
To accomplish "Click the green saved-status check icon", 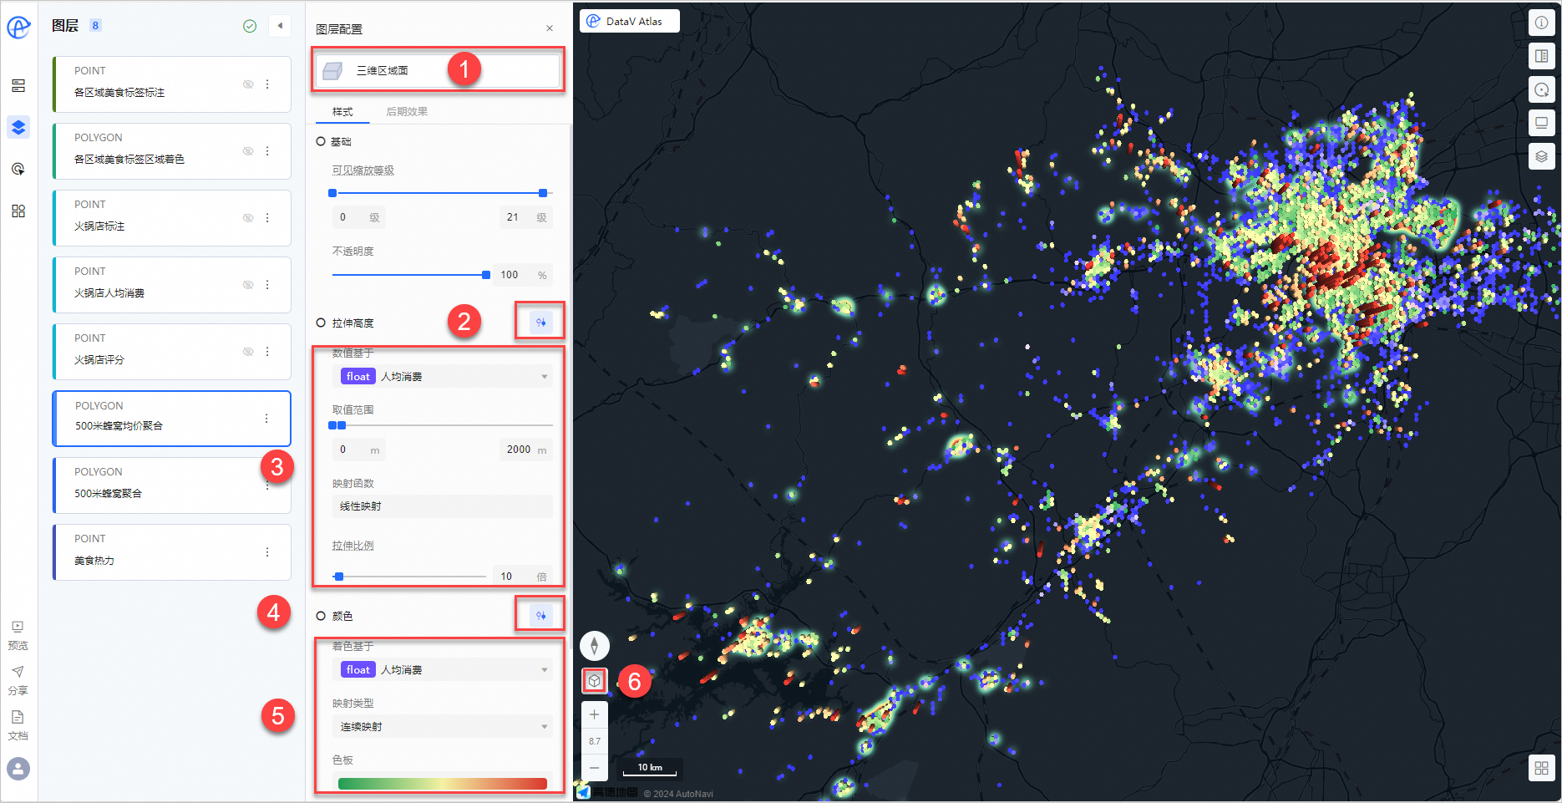I will click(x=250, y=26).
